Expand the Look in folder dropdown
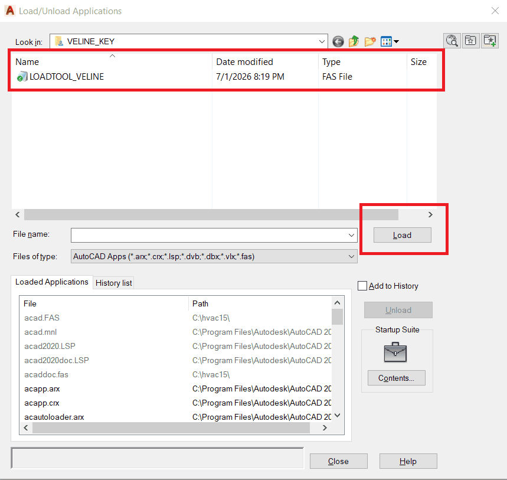The width and height of the screenshot is (507, 480). coord(322,41)
